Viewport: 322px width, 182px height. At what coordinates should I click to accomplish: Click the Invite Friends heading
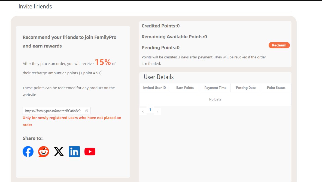pos(35,6)
